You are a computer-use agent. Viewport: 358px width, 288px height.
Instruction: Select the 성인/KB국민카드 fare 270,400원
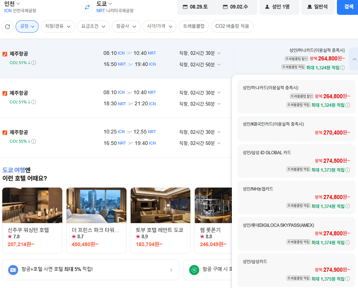[296, 129]
